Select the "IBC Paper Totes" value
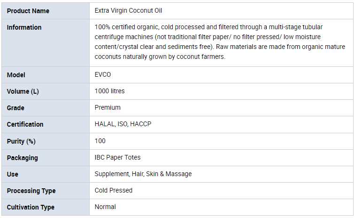 [117, 157]
